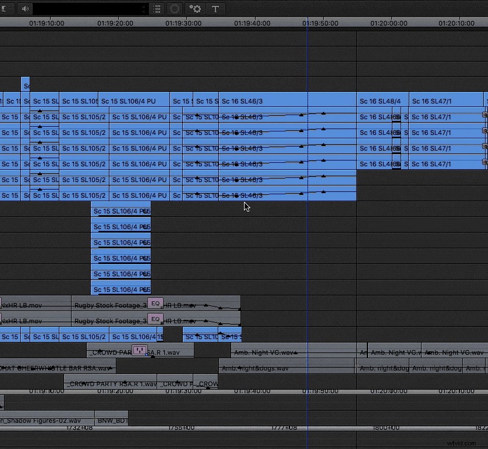
Task: Toggle the EQ effect on the lower Rugby Stock Footage clip
Action: point(155,319)
